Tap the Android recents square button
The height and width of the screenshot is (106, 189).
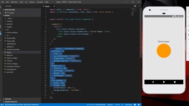tap(175, 82)
